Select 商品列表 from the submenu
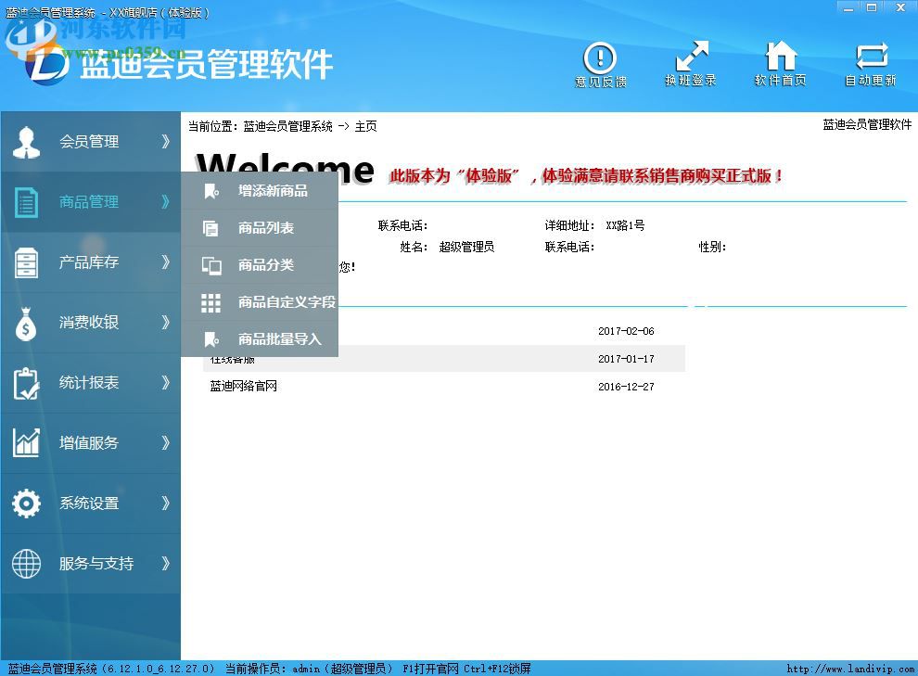The image size is (918, 676). 269,227
